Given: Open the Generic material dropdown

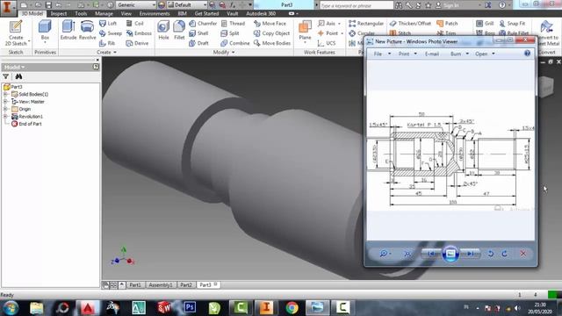Looking at the screenshot, I should click(x=136, y=5).
